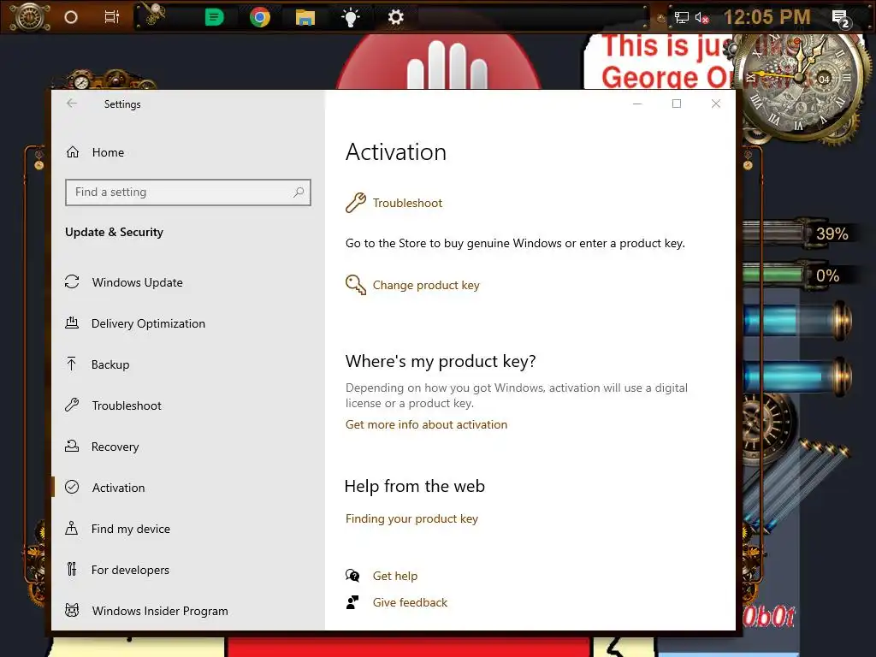Image resolution: width=876 pixels, height=657 pixels.
Task: Select the Find my device icon
Action: point(72,528)
